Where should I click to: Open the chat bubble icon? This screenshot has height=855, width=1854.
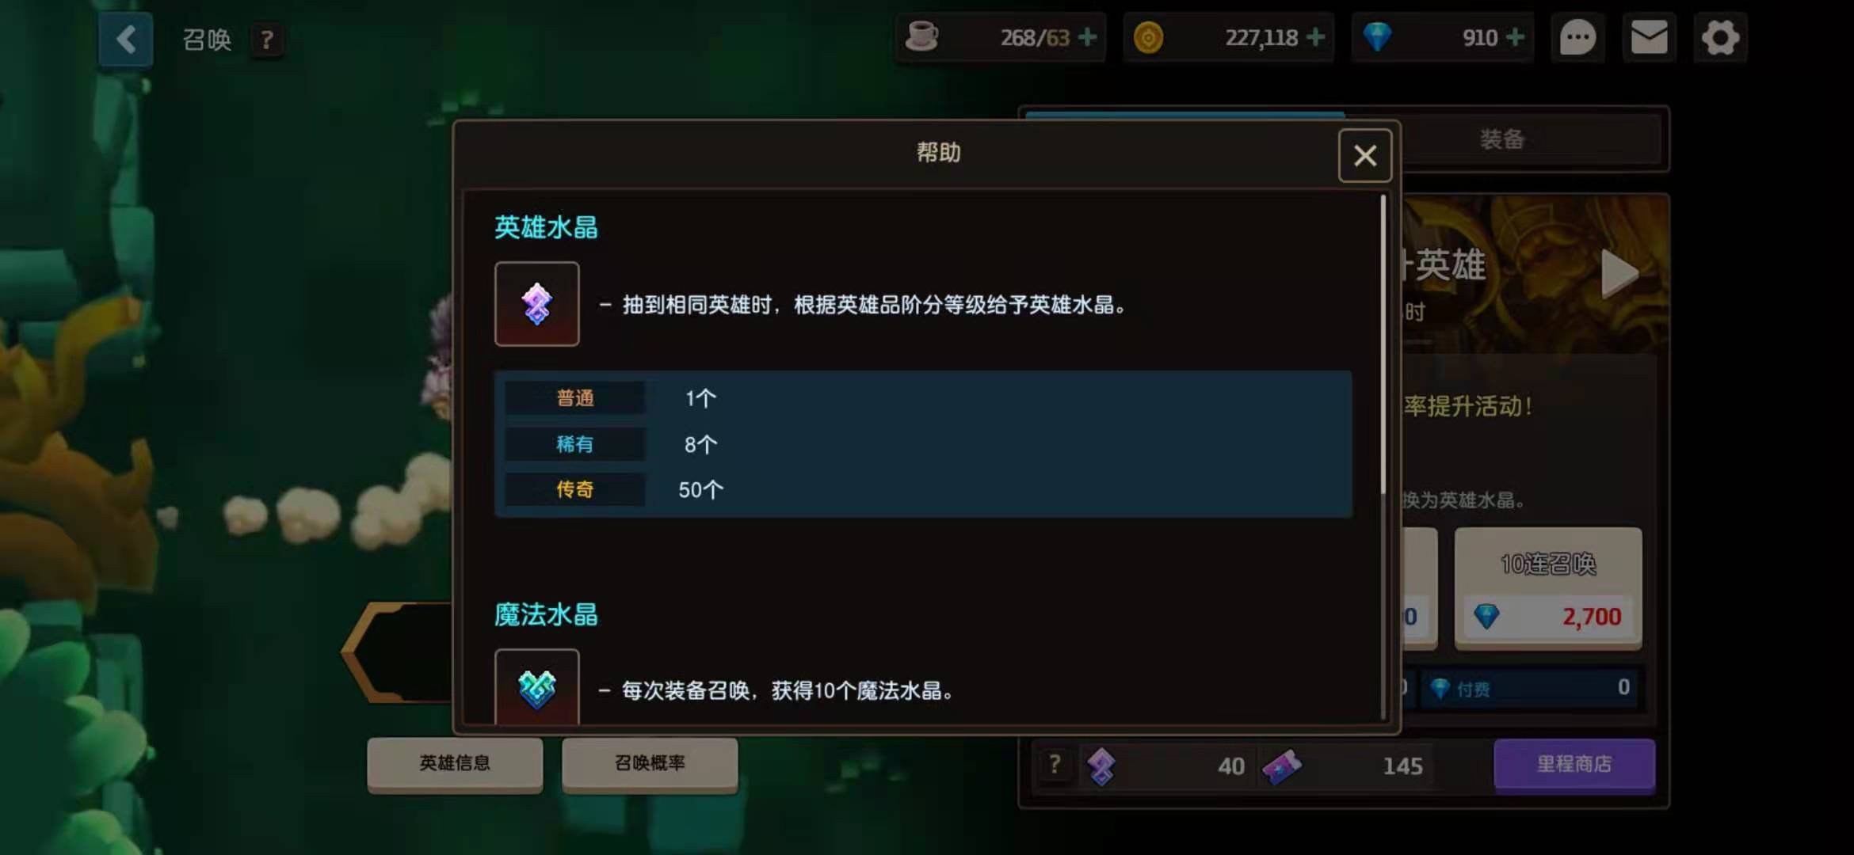click(1577, 38)
